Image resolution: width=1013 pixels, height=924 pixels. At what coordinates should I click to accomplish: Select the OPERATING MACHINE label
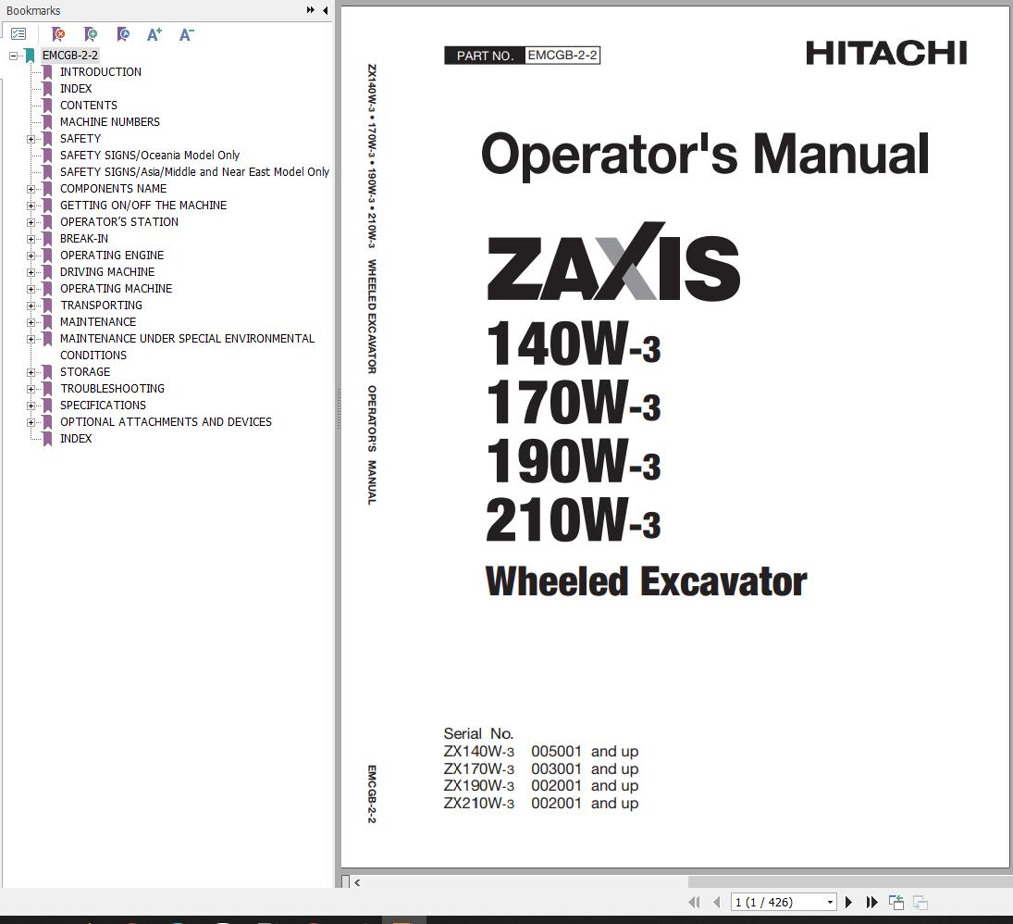point(116,288)
